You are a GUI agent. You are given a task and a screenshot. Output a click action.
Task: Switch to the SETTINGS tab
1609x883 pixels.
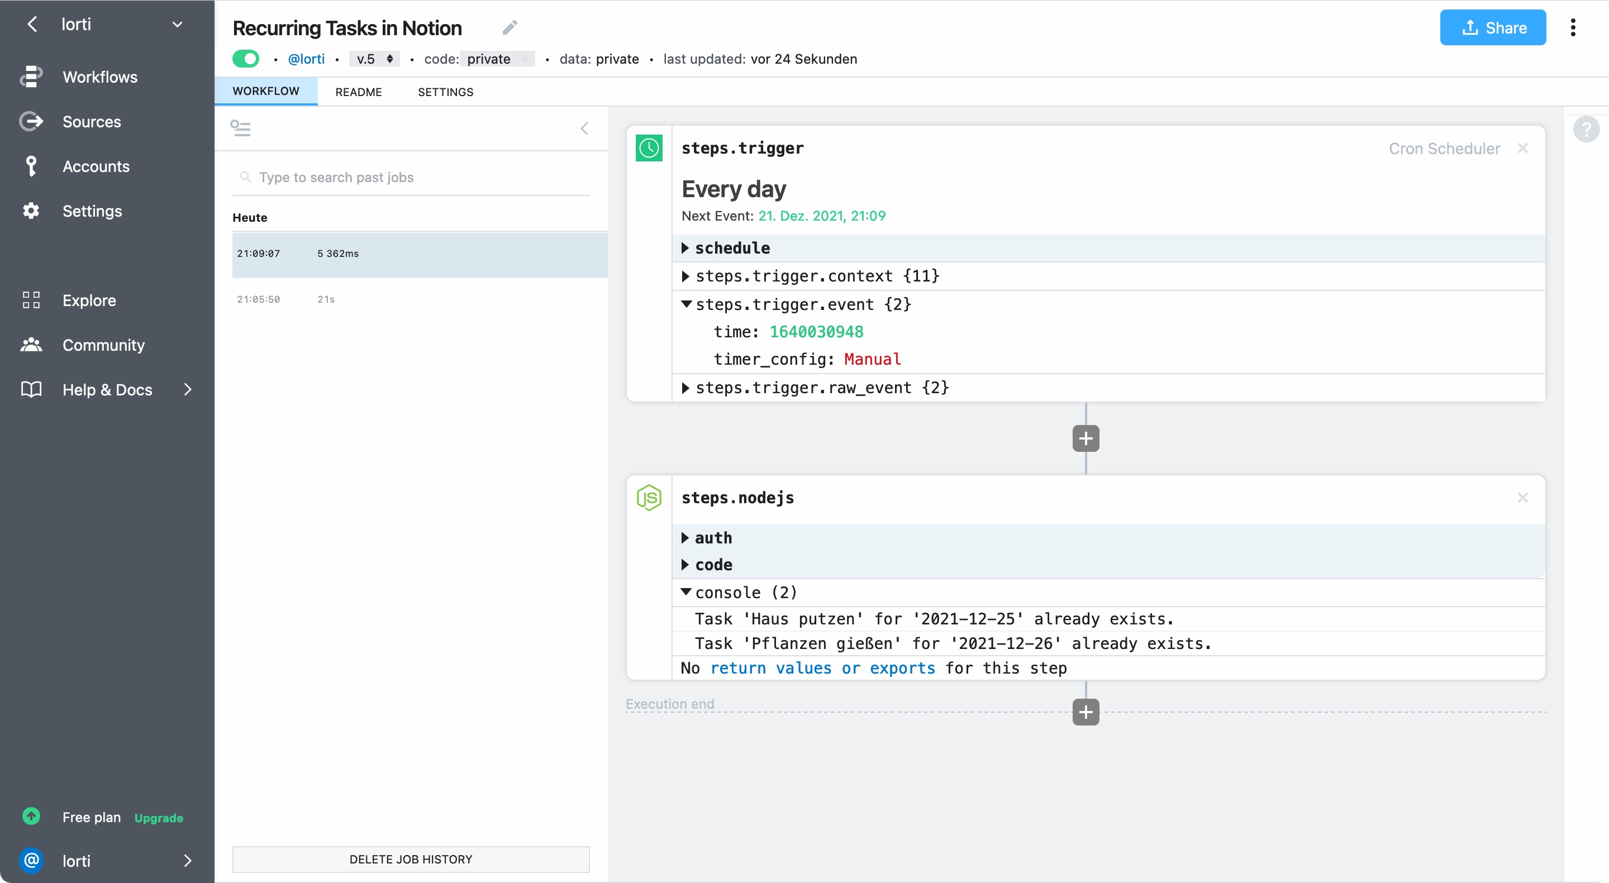[445, 92]
